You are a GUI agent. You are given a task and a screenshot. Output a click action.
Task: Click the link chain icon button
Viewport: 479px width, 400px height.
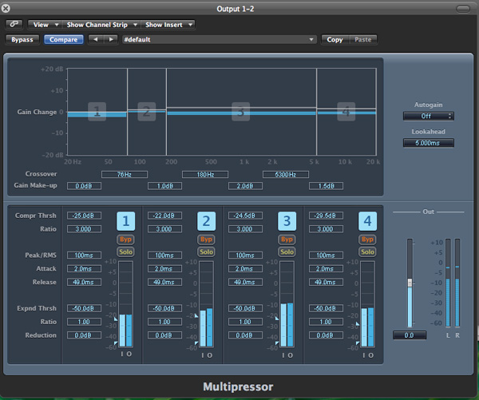[x=14, y=24]
